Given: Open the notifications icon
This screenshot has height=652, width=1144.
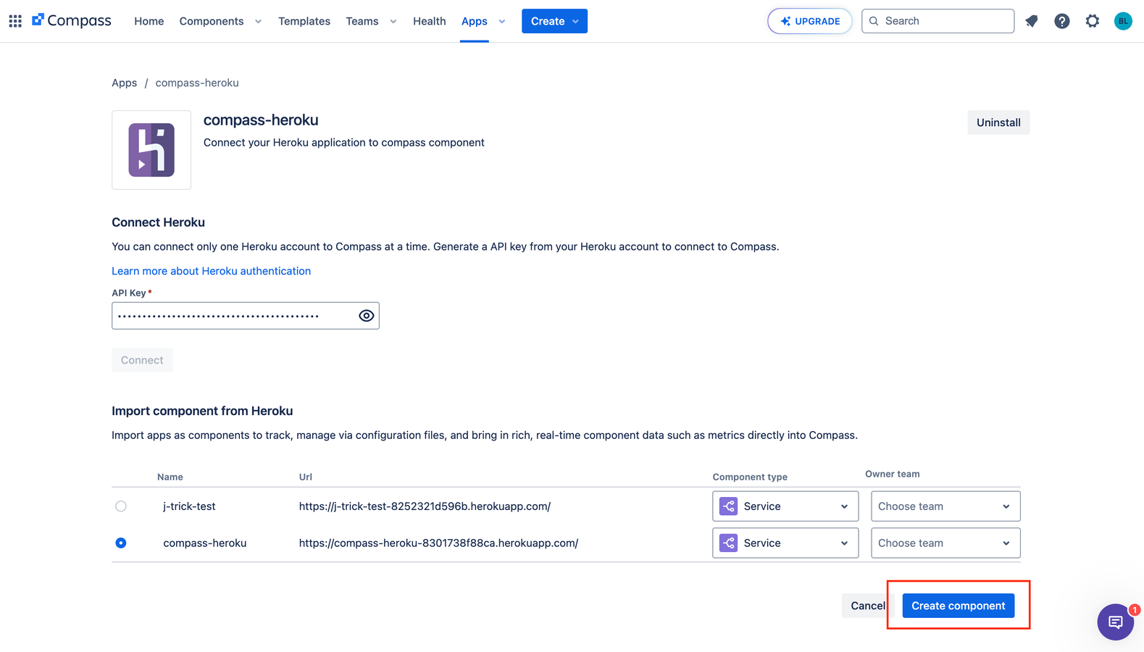Looking at the screenshot, I should pyautogui.click(x=1032, y=21).
